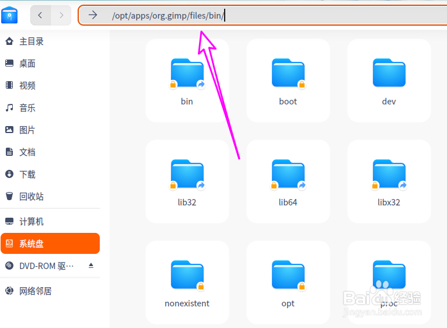
Task: Select the lib32 folder icon
Action: click(x=187, y=175)
